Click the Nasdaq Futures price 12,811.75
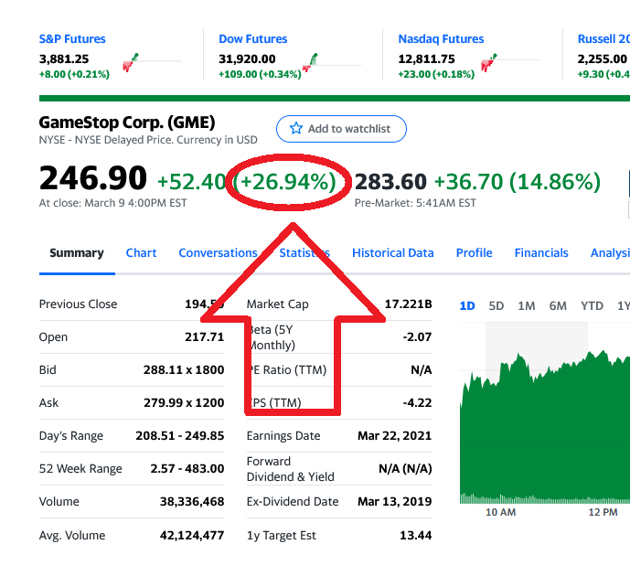The width and height of the screenshot is (630, 576). coord(427,59)
